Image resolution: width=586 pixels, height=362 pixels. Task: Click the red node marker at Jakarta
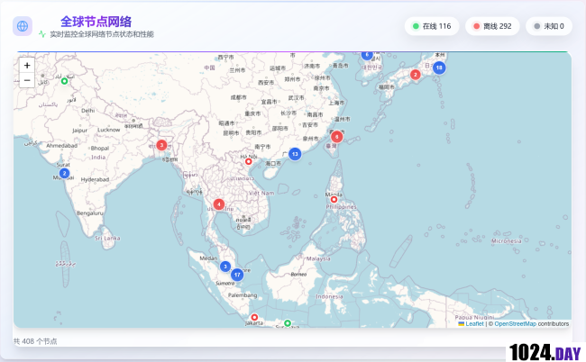254,317
